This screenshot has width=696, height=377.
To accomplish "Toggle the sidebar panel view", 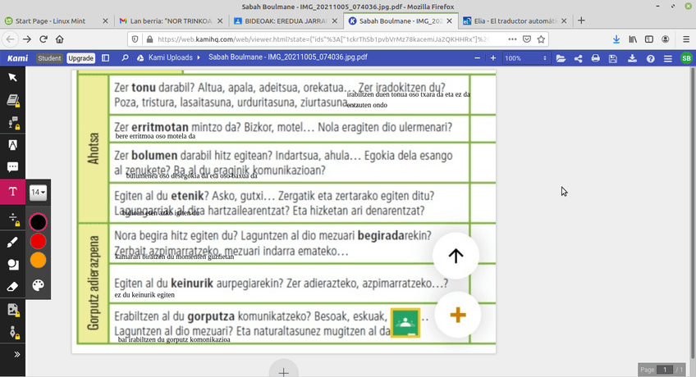I will click(105, 58).
